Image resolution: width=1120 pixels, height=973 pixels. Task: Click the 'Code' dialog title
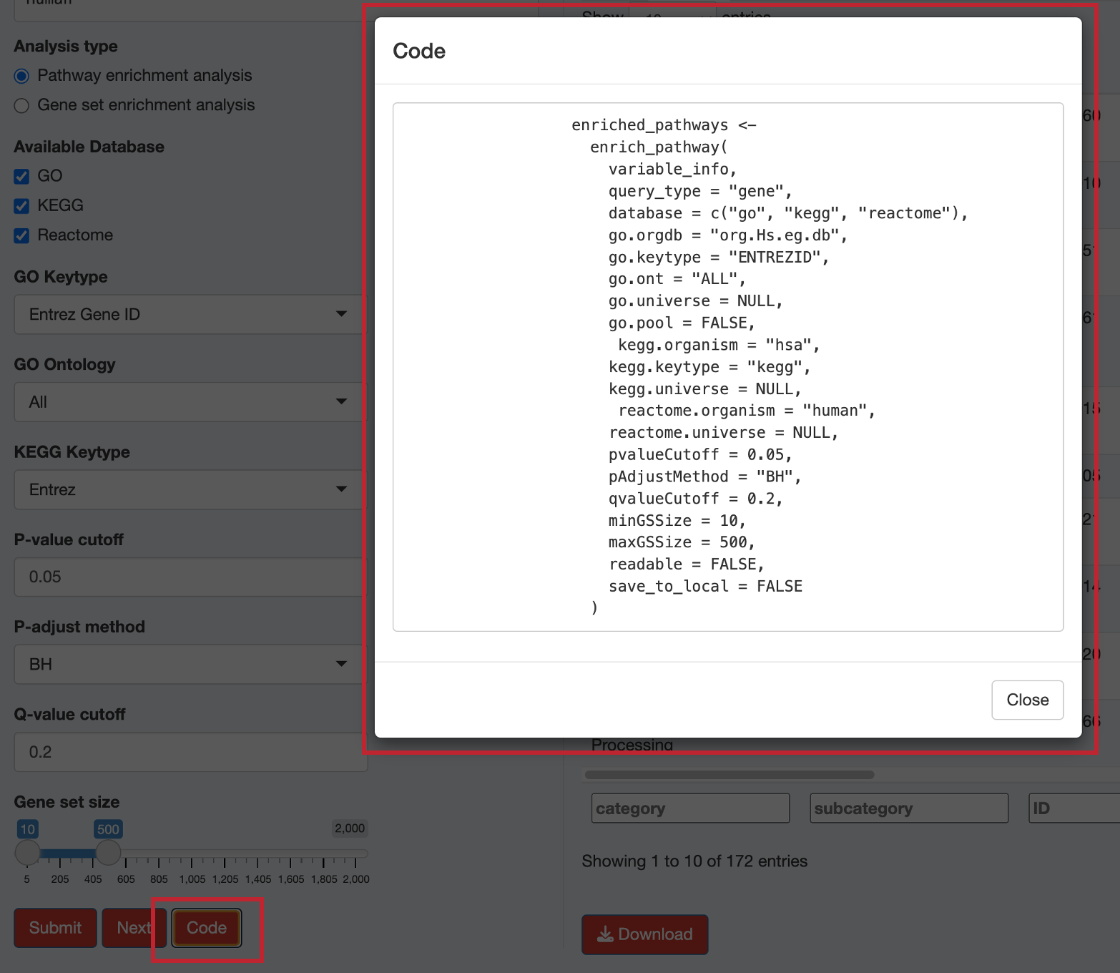pyautogui.click(x=419, y=51)
